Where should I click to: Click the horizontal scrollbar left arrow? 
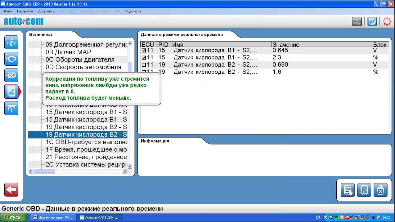31,171
